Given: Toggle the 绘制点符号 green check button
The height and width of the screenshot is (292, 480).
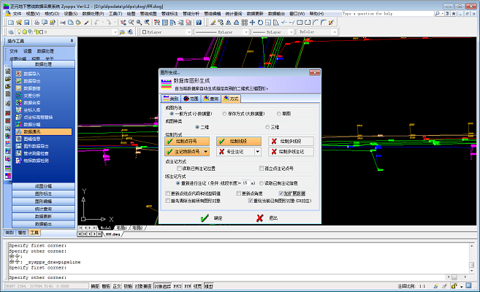Looking at the screenshot, I should pyautogui.click(x=187, y=141).
